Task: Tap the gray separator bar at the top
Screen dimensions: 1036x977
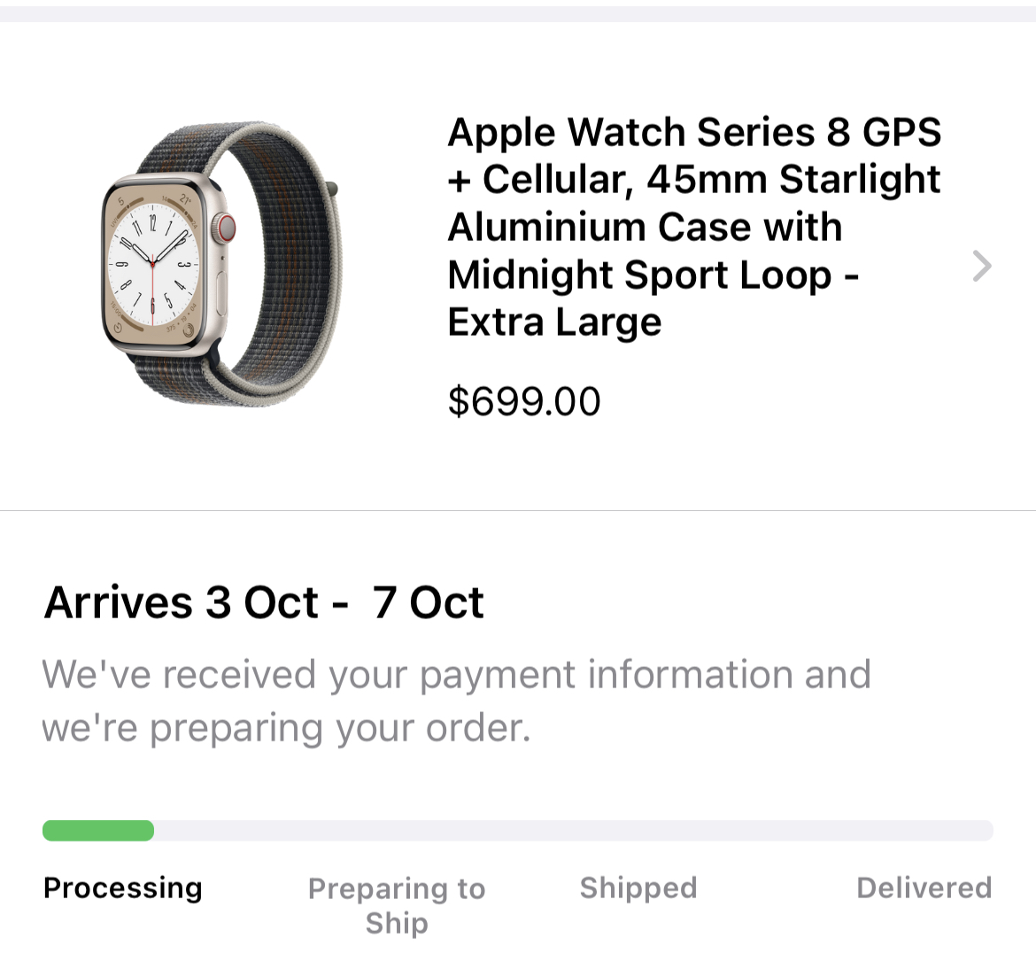Action: coord(518,13)
